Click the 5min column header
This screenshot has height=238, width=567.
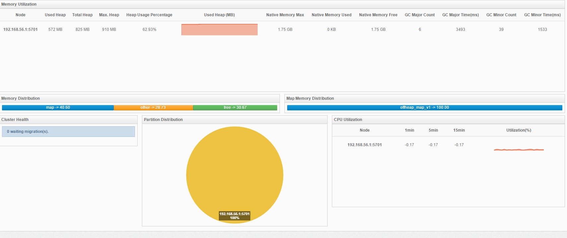[x=433, y=130]
